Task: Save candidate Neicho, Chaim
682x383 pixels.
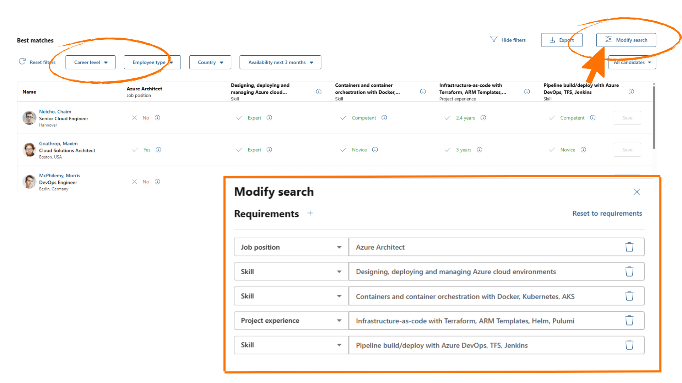Action: (627, 118)
